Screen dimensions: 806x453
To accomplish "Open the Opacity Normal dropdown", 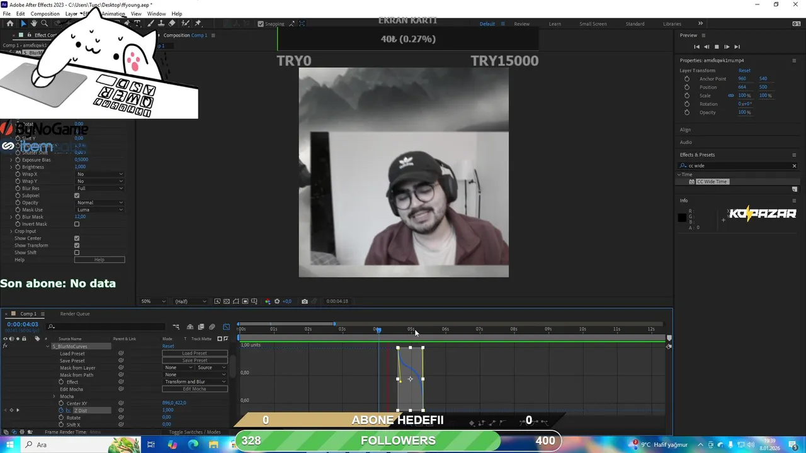I will (99, 203).
